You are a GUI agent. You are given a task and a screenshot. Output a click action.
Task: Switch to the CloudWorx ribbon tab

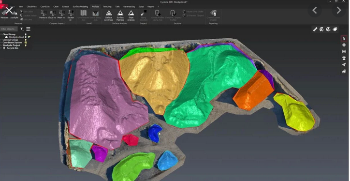pyautogui.click(x=31, y=7)
